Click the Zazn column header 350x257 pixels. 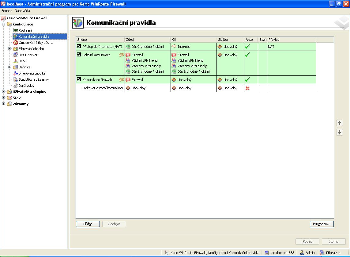262,40
